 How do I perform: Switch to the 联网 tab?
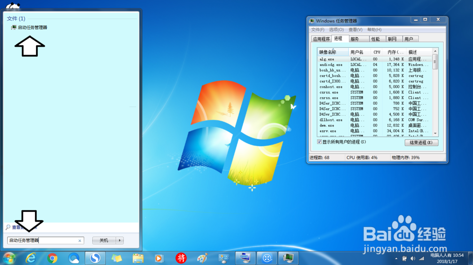(x=394, y=39)
